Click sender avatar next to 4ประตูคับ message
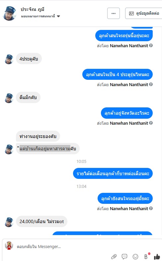The height and width of the screenshot is (261, 162). coord(9,59)
